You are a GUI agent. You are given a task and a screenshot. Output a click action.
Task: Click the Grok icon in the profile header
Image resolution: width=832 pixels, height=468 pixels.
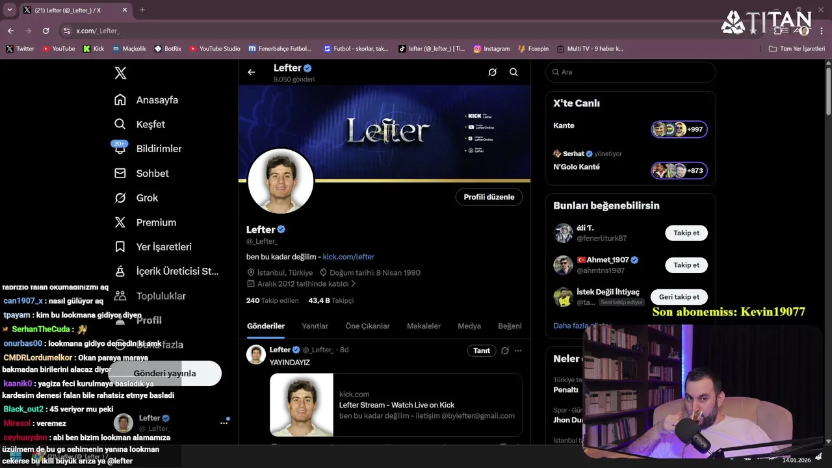click(492, 72)
